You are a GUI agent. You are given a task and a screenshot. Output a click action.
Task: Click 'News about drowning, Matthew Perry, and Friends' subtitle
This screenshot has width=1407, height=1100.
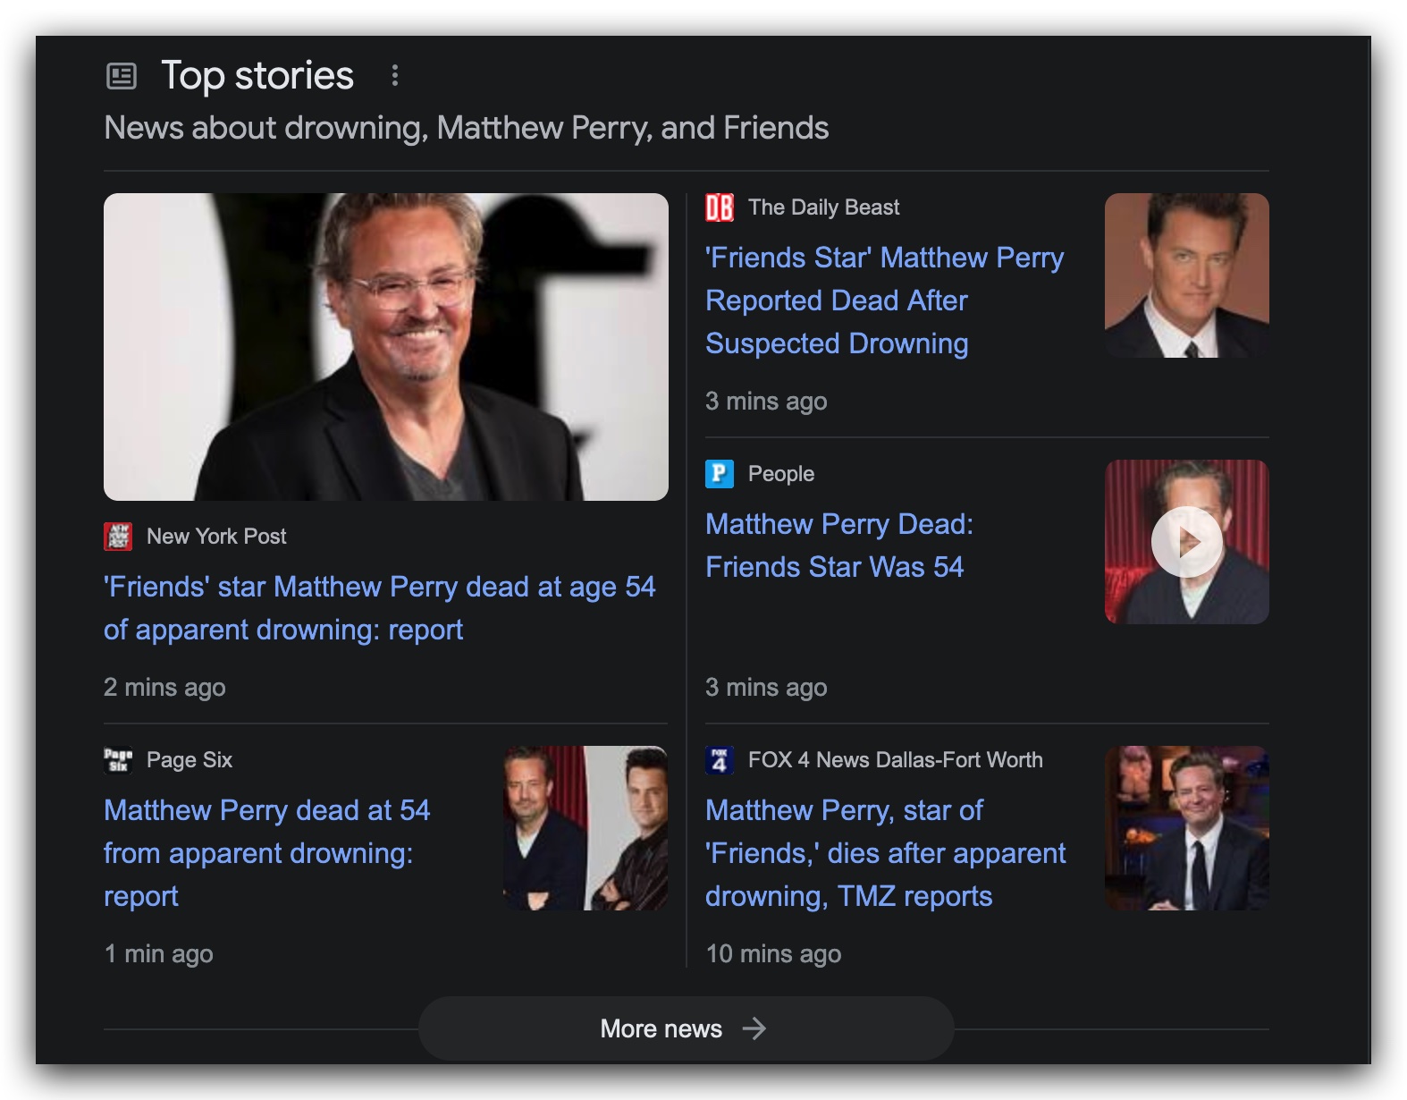point(467,128)
